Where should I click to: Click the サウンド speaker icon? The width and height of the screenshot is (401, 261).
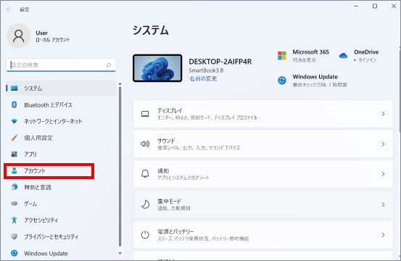tap(145, 144)
